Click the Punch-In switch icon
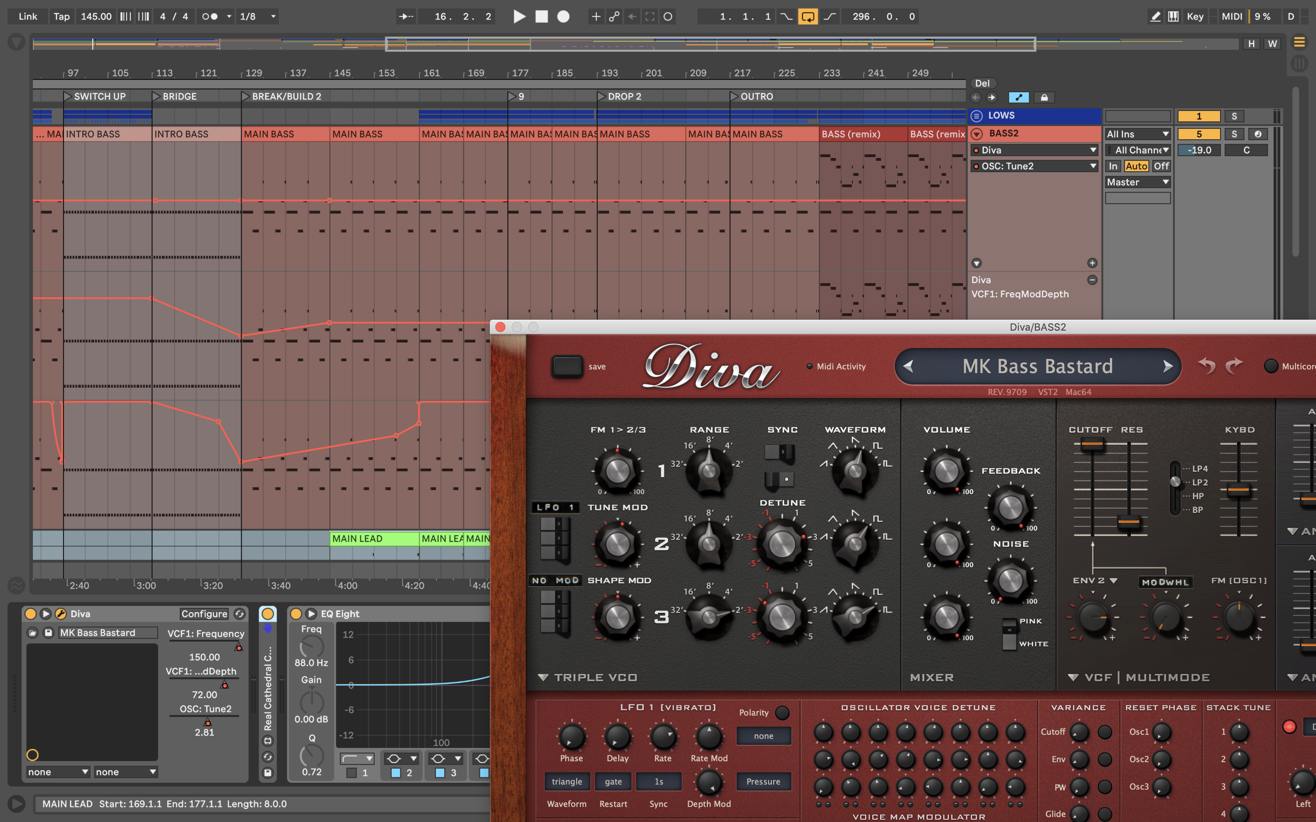 (x=786, y=16)
